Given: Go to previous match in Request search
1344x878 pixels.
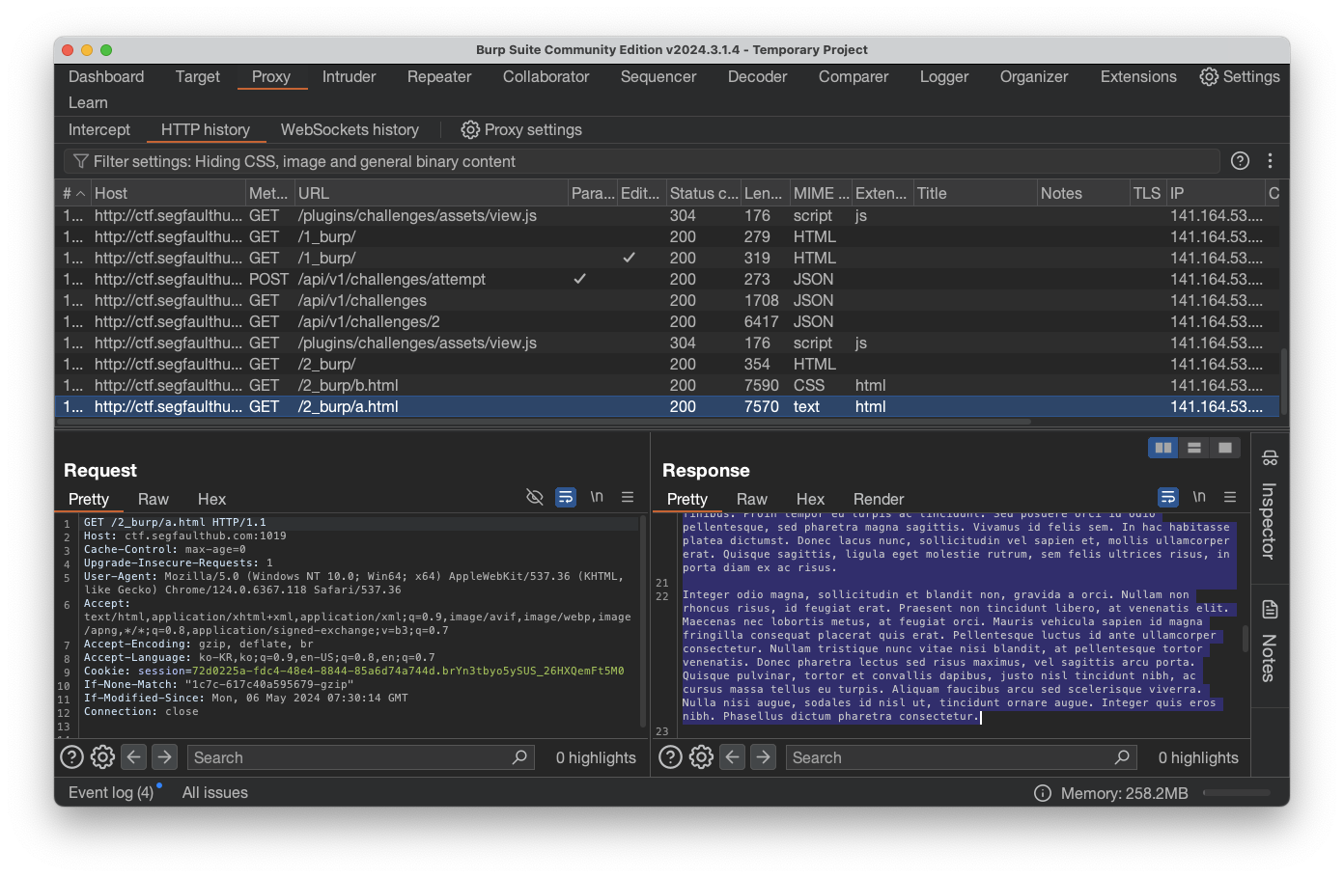Looking at the screenshot, I should pyautogui.click(x=134, y=757).
